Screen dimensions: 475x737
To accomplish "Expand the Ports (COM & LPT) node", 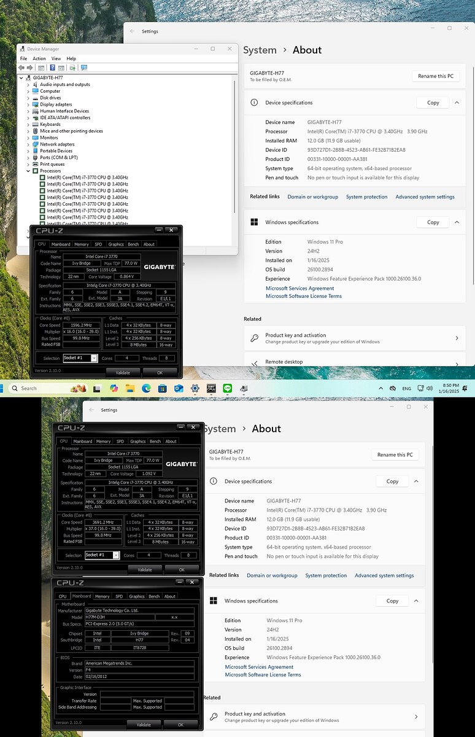I will click(x=28, y=157).
